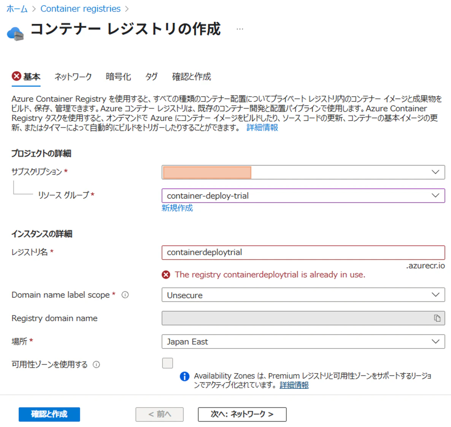Viewport: 451px width, 427px height.
Task: Click 新規作成 link under resource group
Action: pyautogui.click(x=177, y=208)
